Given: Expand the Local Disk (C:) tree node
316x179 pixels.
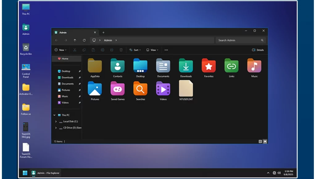Looking at the screenshot, I should click(x=56, y=122).
